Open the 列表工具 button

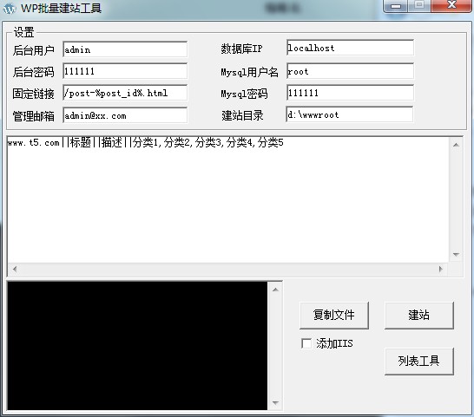pyautogui.click(x=419, y=361)
